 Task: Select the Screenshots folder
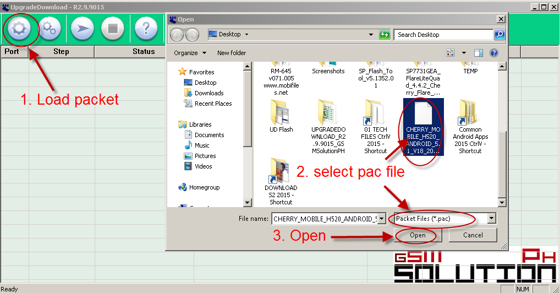click(328, 68)
